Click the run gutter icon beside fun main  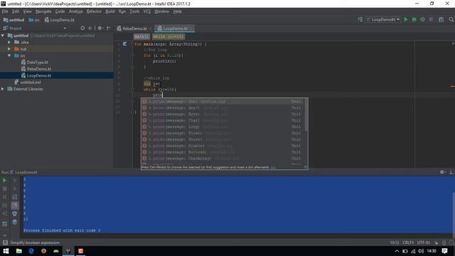(125, 44)
